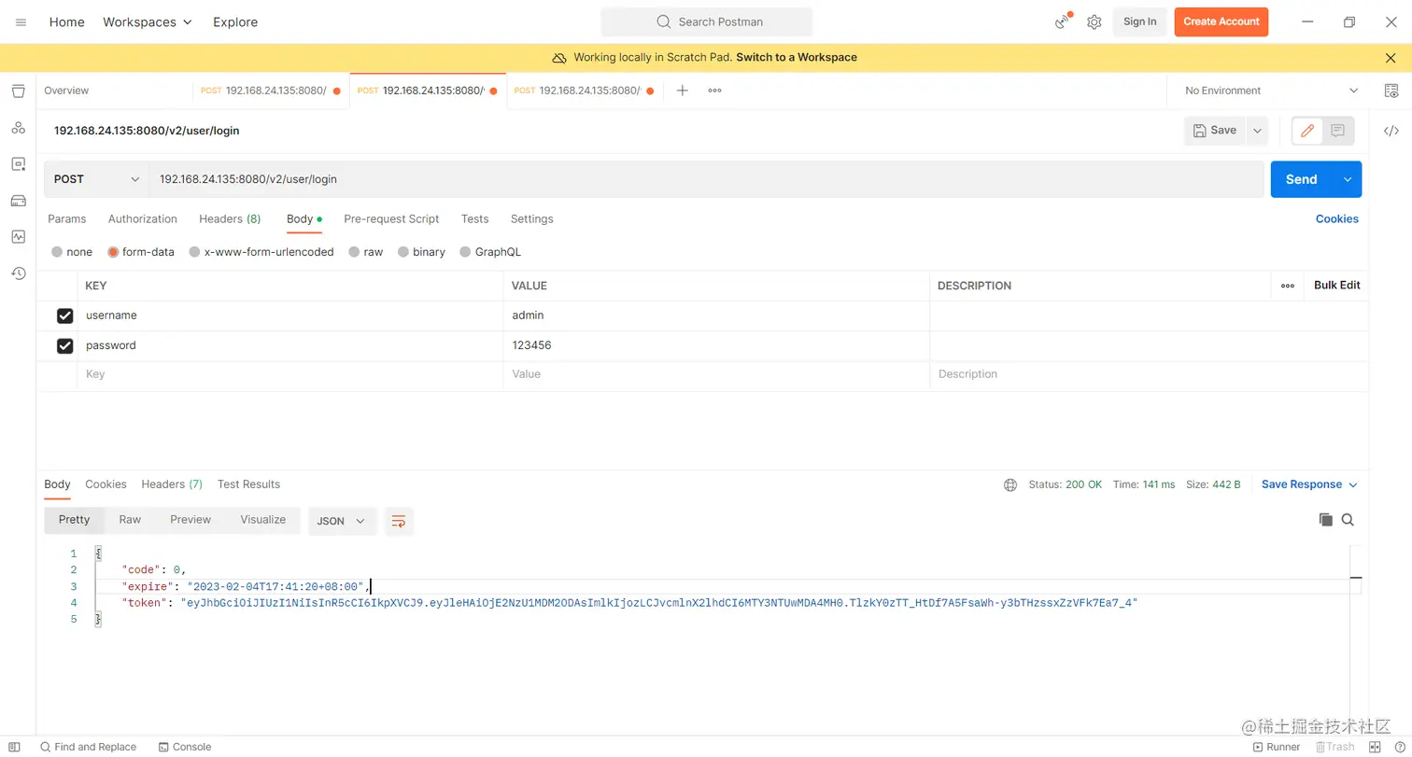Viewport: 1412px width, 757px height.
Task: Open the Settings gear icon
Action: point(1094,21)
